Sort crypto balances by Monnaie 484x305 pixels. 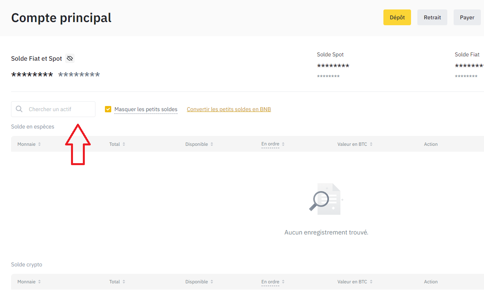point(39,281)
